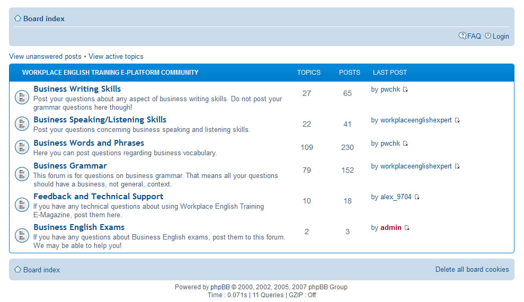Click the footer Time 0.071s queries text
The height and width of the screenshot is (302, 524).
(x=262, y=295)
